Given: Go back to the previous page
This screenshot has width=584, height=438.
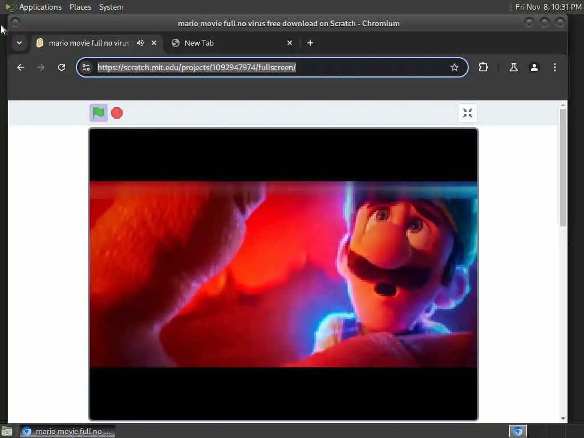Looking at the screenshot, I should pos(21,67).
